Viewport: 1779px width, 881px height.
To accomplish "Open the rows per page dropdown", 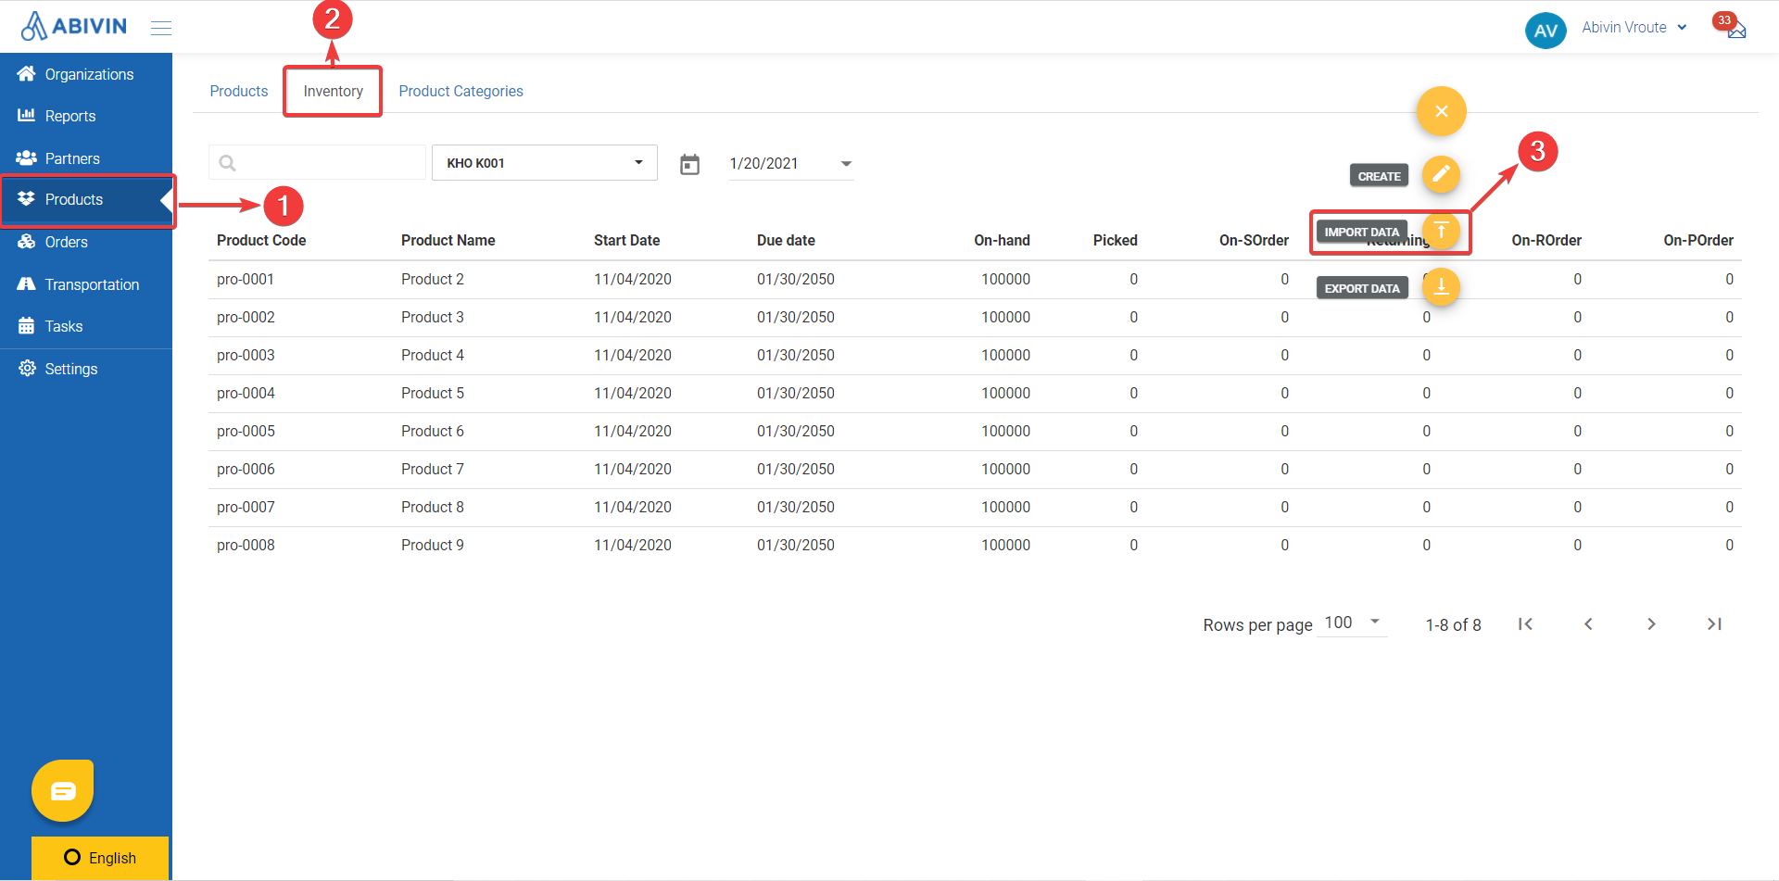I will [x=1352, y=623].
